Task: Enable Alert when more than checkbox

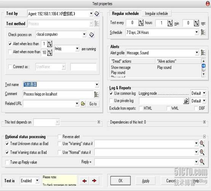Action: (x=10, y=52)
